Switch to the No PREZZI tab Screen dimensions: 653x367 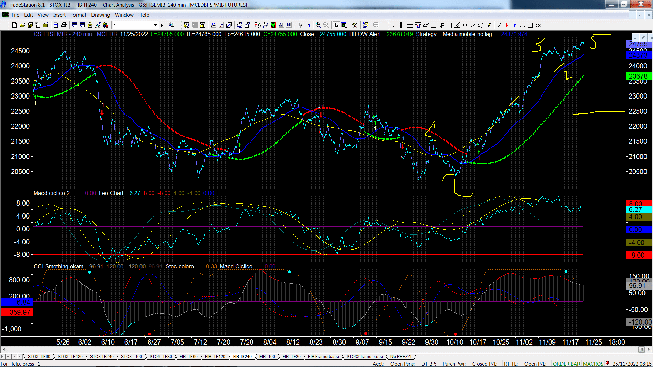point(401,356)
